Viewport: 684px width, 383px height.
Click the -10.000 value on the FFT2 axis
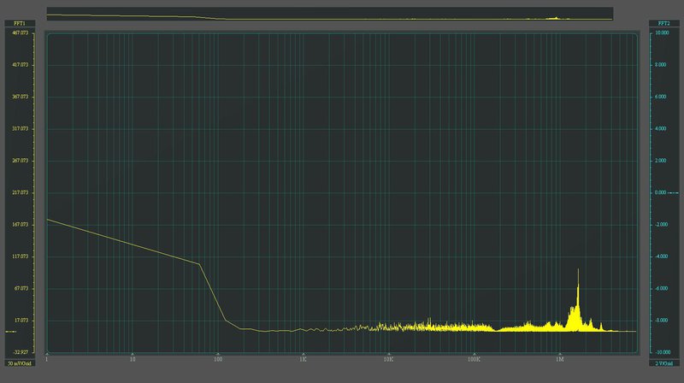661,352
